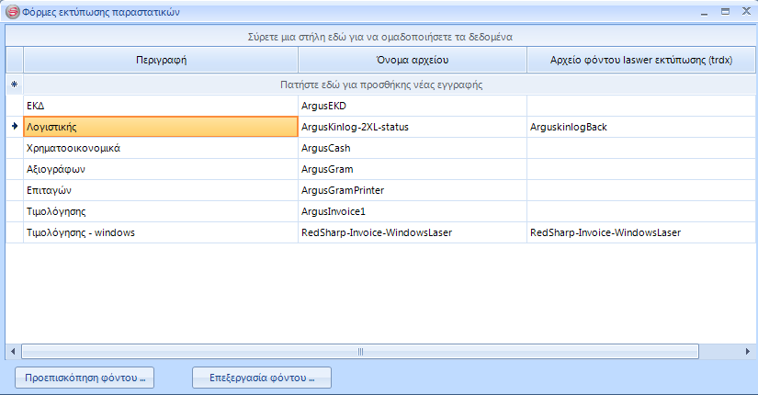Click the Αρχείο φόντου laswer εκτύπωσης column header
Image resolution: width=758 pixels, height=395 pixels.
[640, 59]
